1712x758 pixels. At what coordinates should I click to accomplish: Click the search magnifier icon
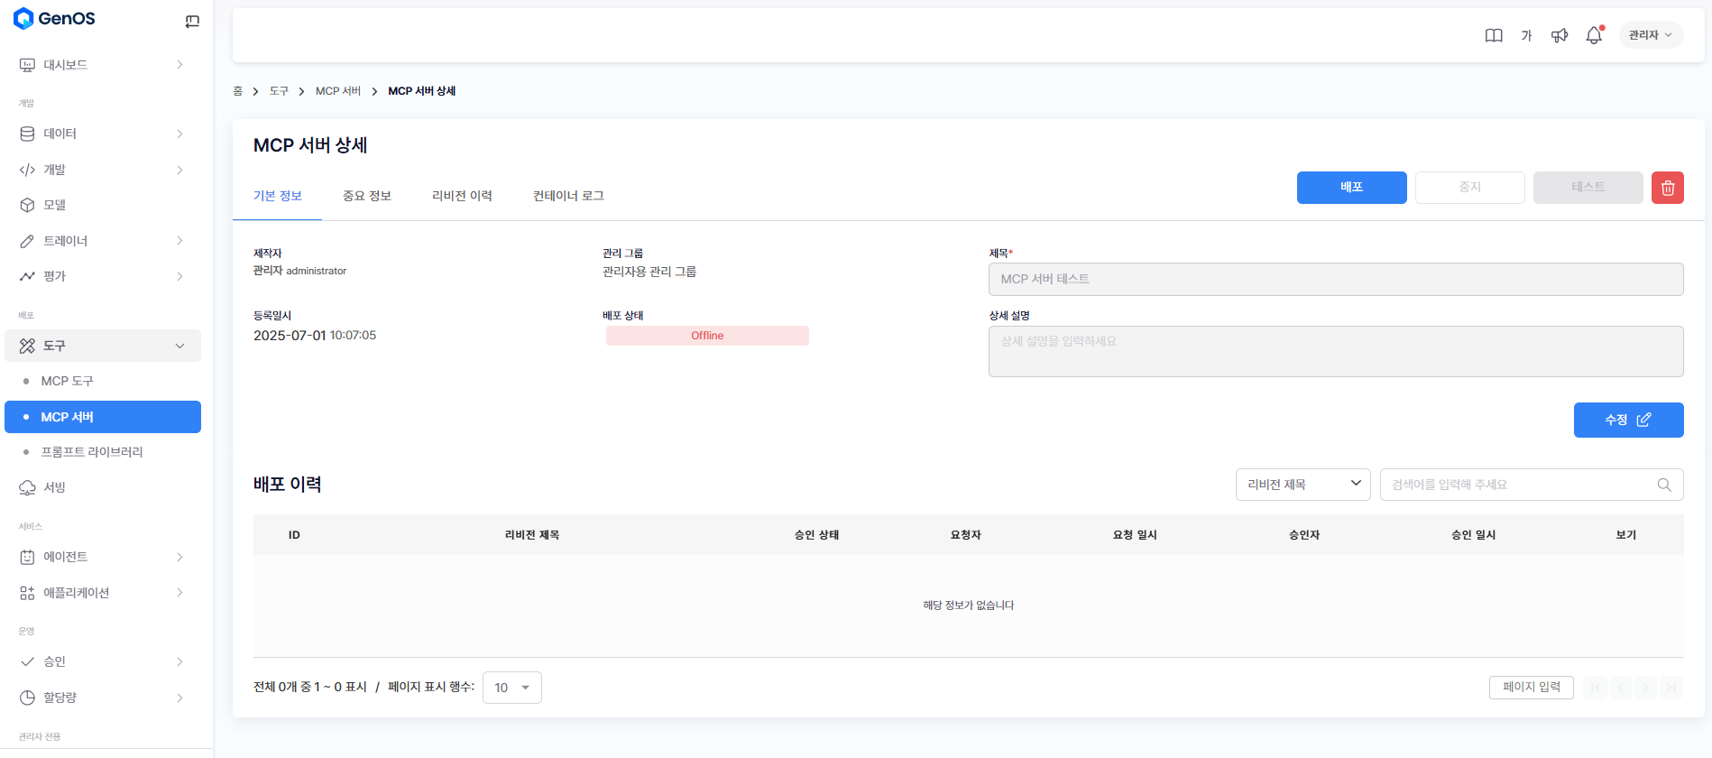(1664, 485)
